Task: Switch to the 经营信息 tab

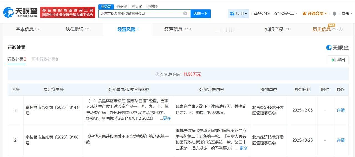Action: coord(178,29)
